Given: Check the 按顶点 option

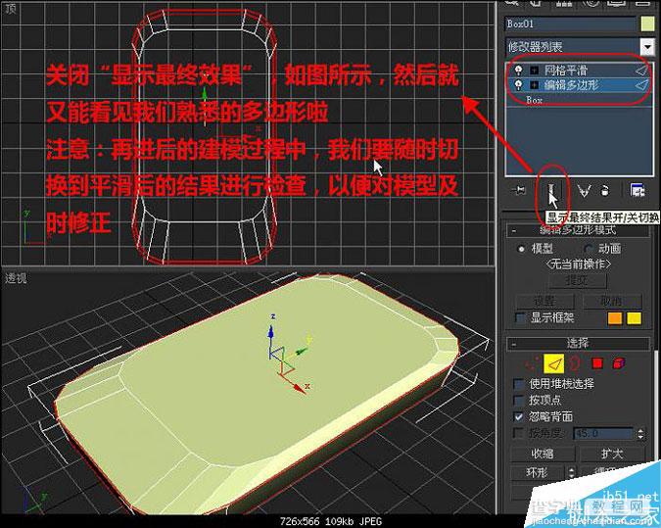Looking at the screenshot, I should coord(519,401).
